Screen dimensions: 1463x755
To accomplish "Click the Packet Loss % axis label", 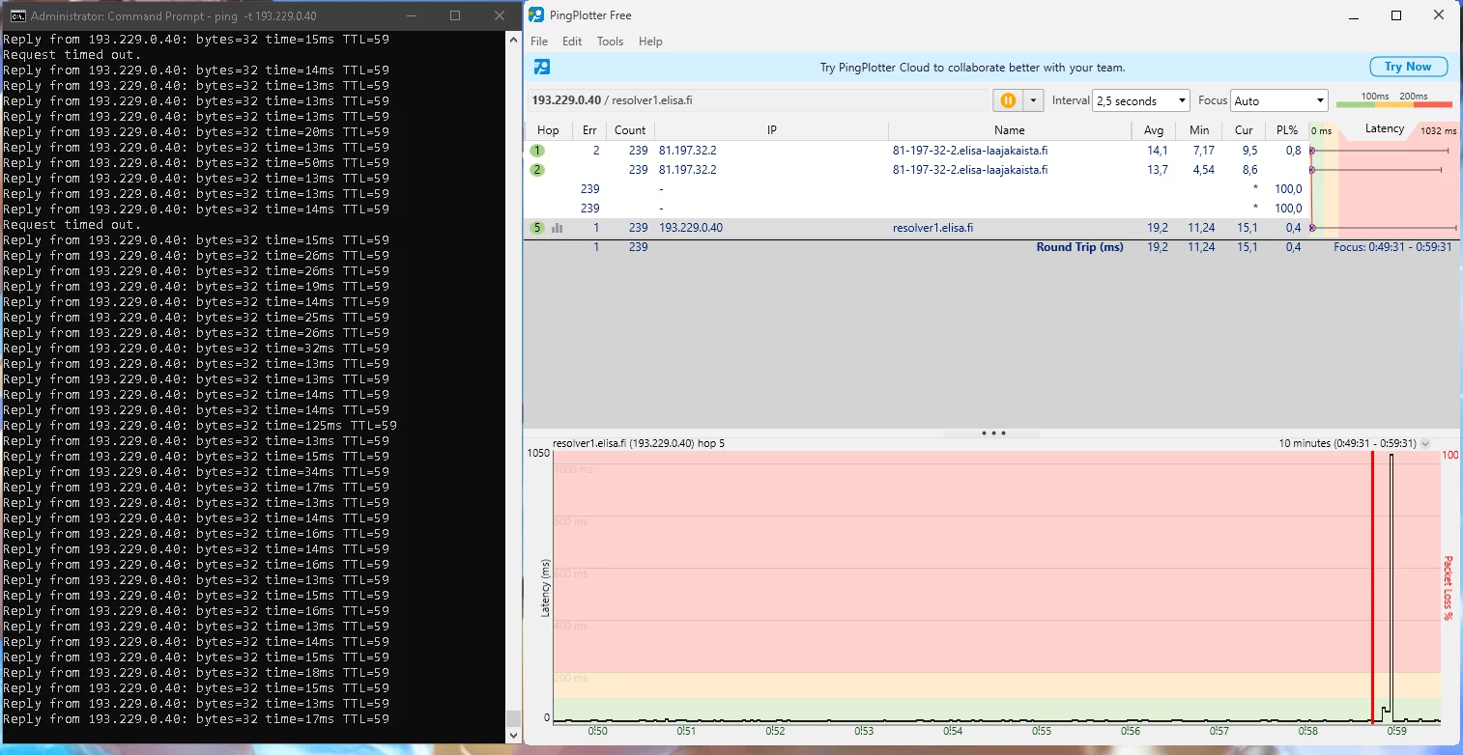I will point(1448,587).
